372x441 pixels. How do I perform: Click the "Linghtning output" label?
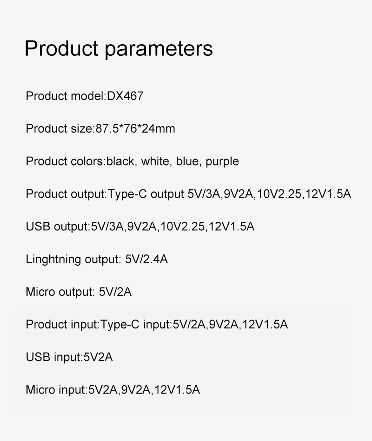click(x=73, y=259)
